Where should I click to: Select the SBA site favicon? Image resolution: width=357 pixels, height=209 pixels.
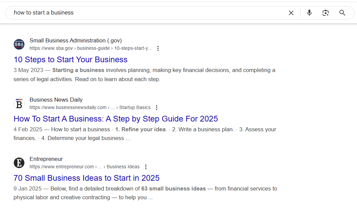(19, 44)
